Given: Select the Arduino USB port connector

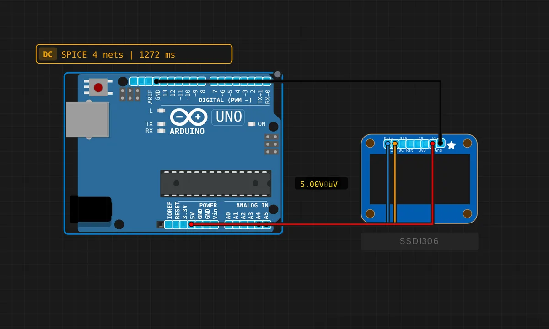Looking at the screenshot, I should point(87,119).
